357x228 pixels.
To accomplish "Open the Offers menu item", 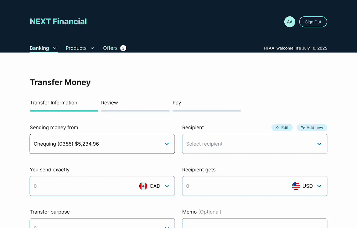I will click(110, 48).
